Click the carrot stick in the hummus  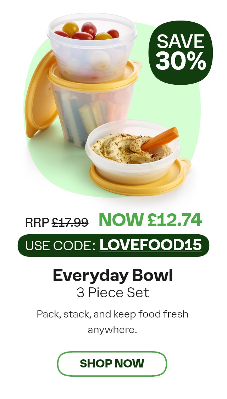click(x=160, y=139)
